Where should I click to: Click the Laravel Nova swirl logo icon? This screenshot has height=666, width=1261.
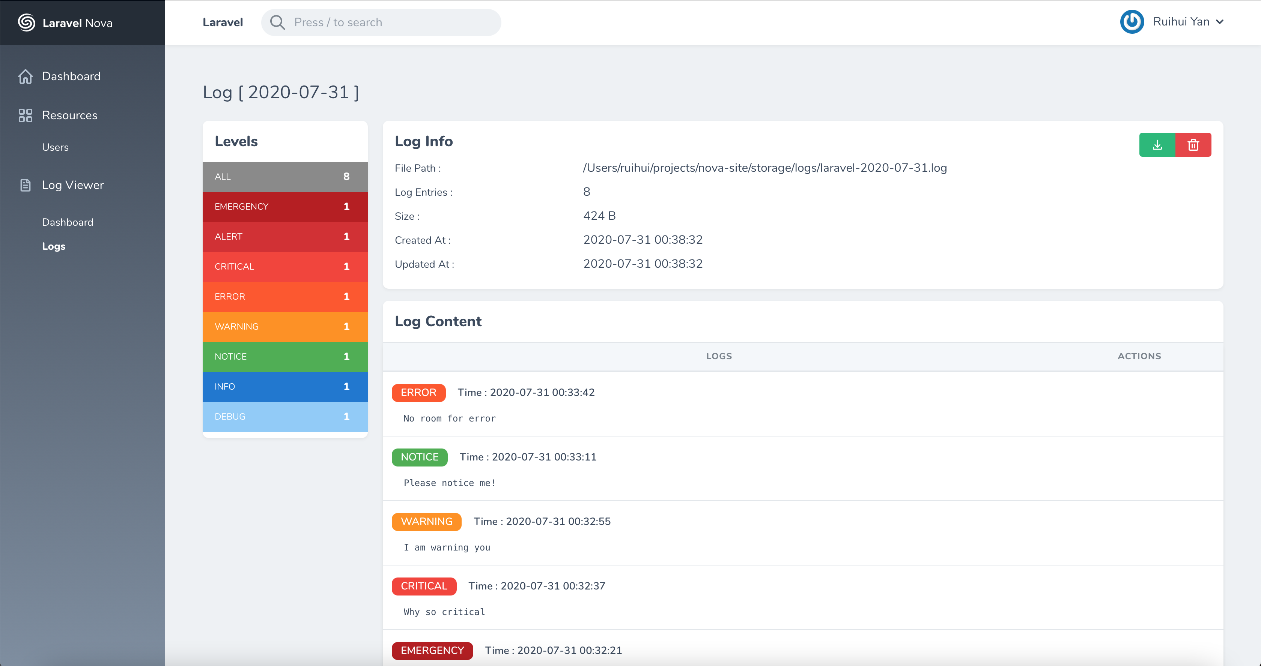(x=26, y=22)
